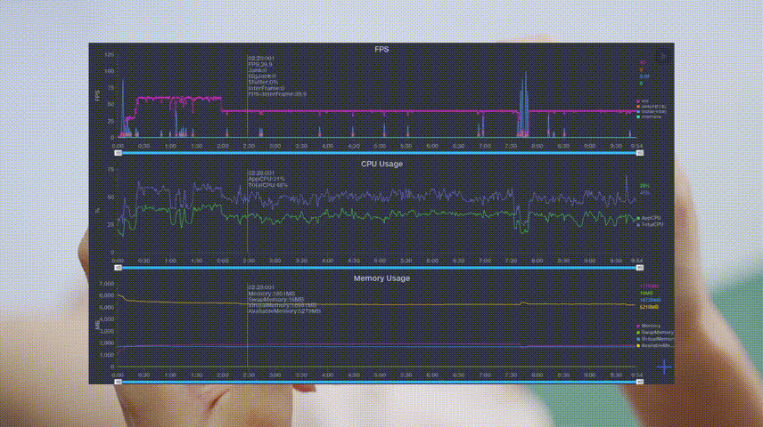763x427 pixels.
Task: Click the 5210MB current value beside the Memory chart
Action: pos(649,308)
